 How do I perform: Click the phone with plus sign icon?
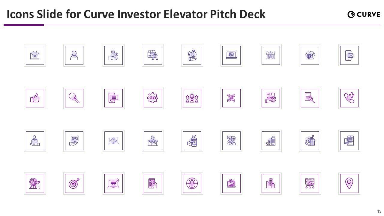[349, 98]
